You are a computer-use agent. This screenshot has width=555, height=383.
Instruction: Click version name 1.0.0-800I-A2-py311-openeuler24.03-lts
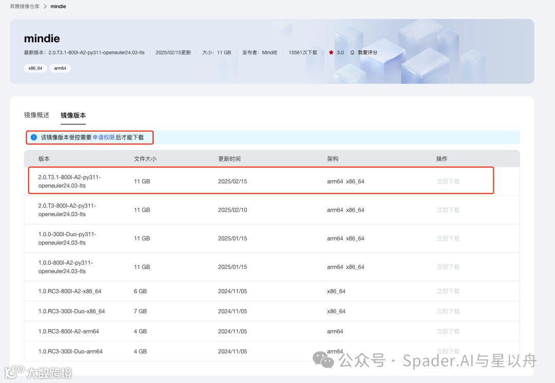tap(65, 267)
